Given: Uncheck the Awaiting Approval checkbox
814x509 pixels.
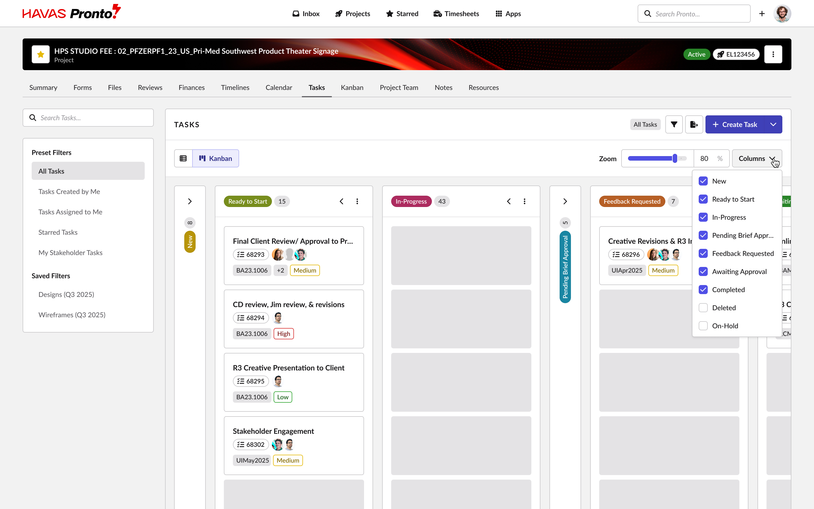Looking at the screenshot, I should click(703, 272).
